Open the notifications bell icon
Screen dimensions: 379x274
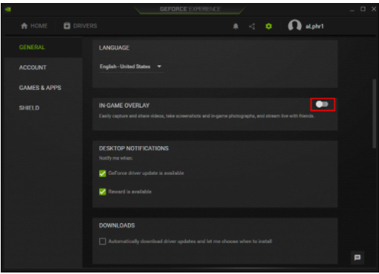point(235,26)
